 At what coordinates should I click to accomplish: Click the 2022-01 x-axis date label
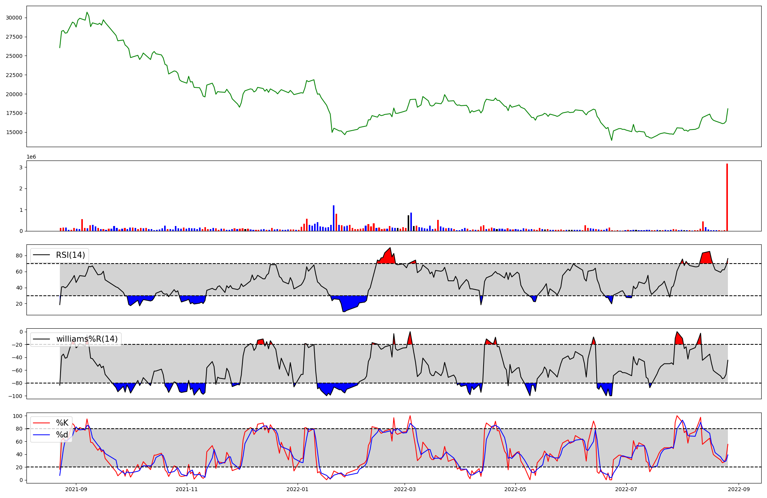(x=297, y=489)
